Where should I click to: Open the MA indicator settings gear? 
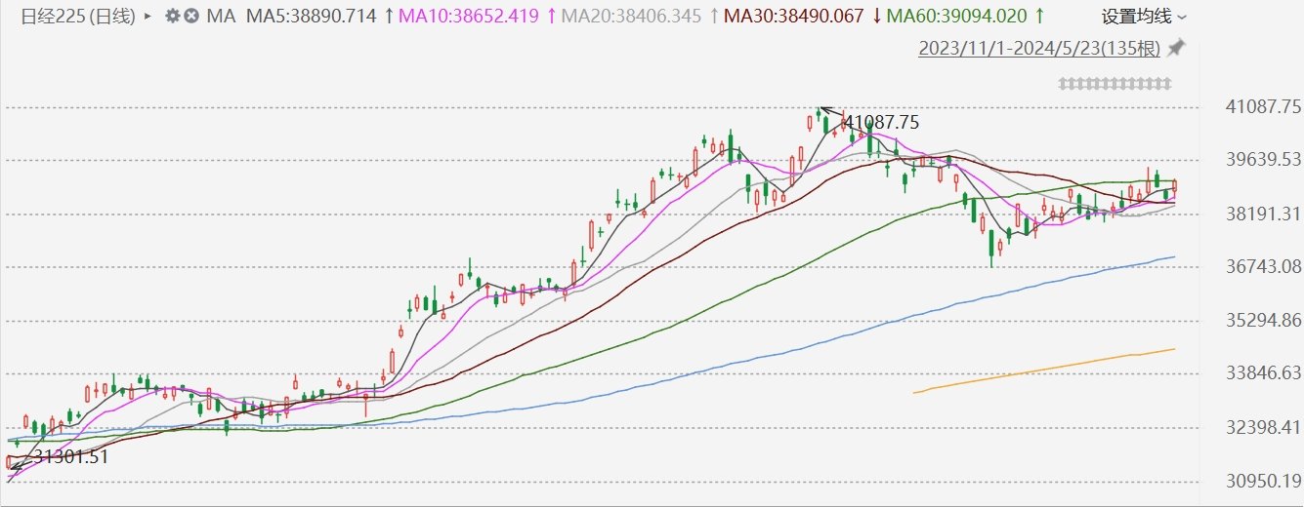[173, 17]
